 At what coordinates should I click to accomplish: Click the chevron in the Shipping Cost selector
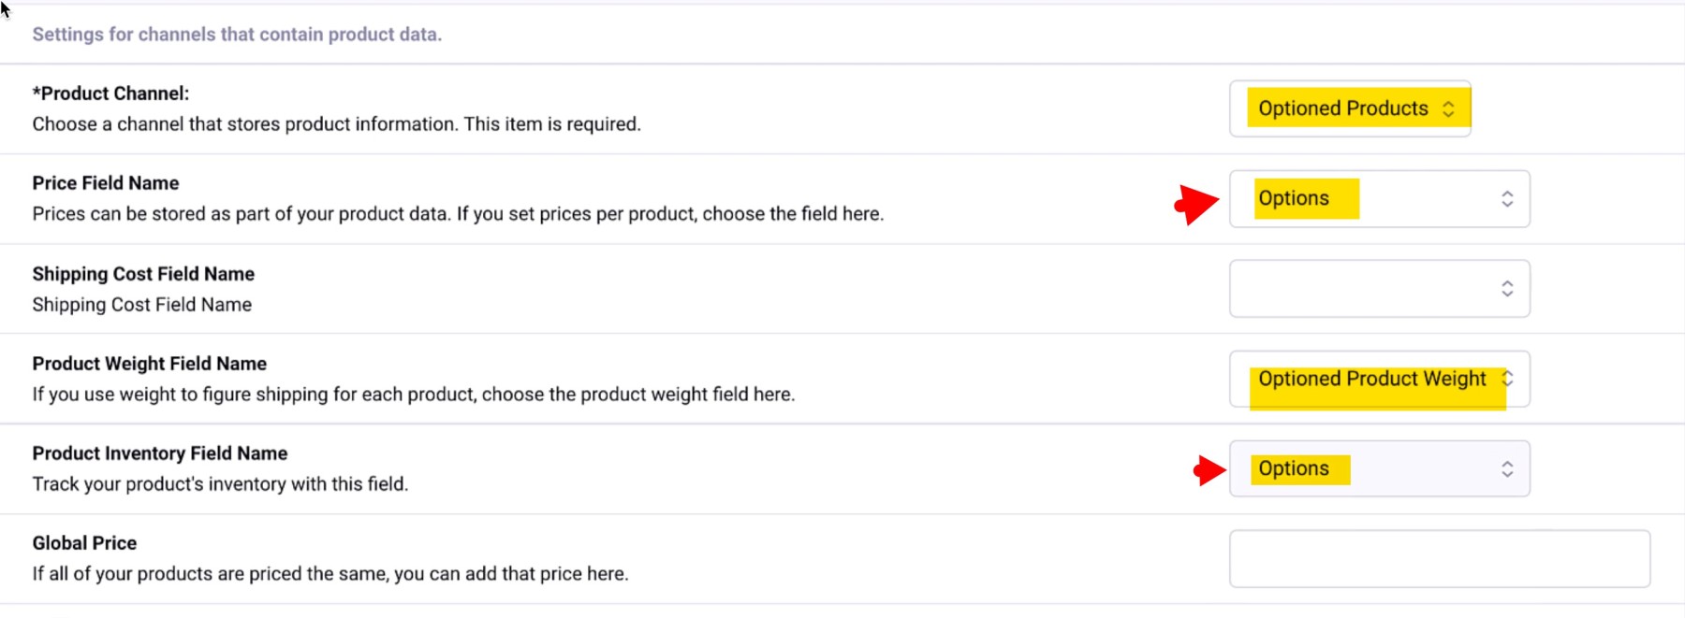pos(1507,288)
